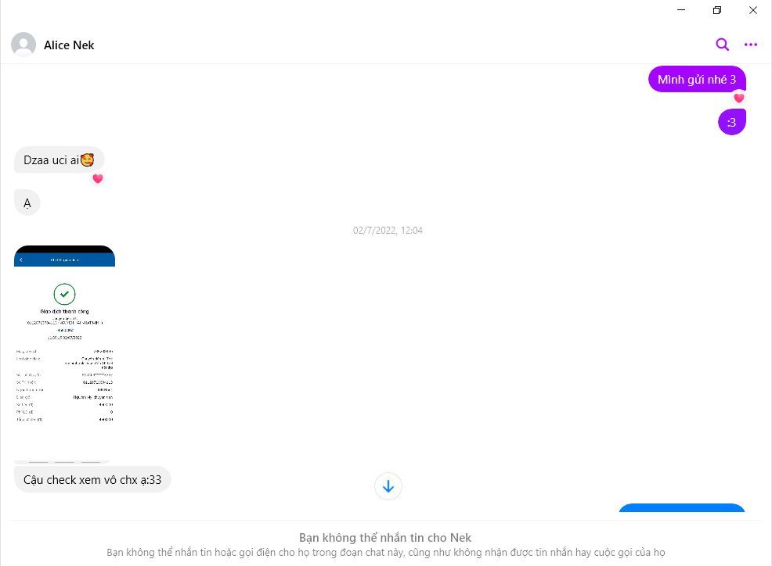Click the 02/7/2022, 12:04 timestamp

388,231
